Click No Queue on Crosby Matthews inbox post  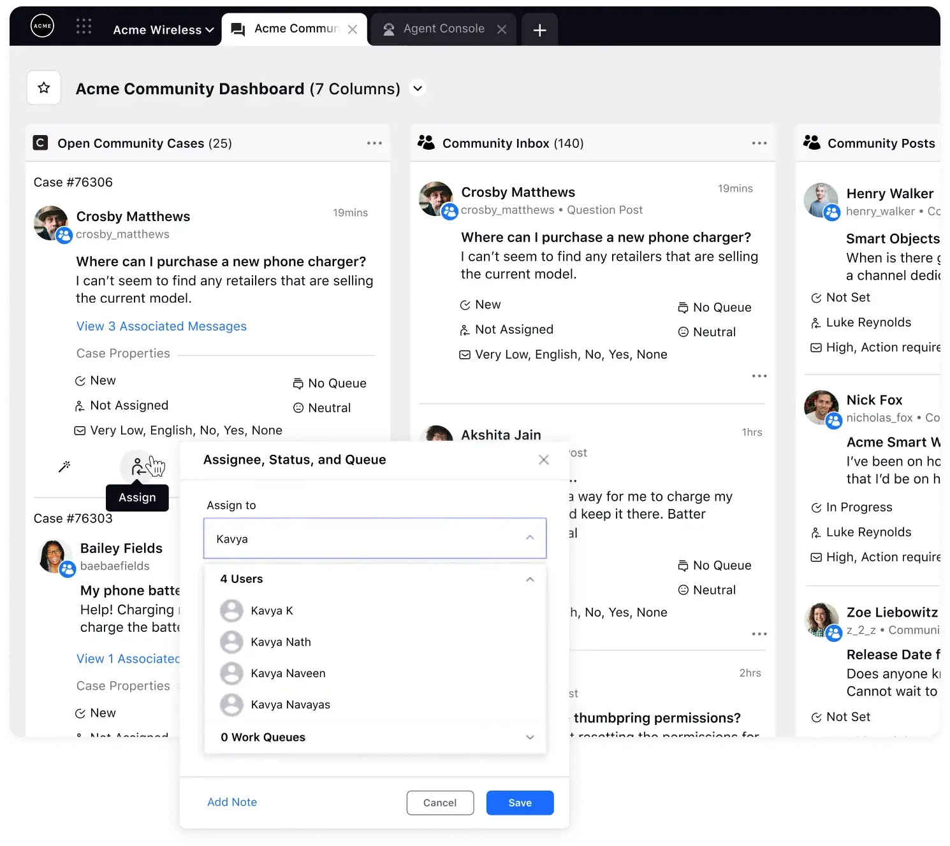[715, 308]
